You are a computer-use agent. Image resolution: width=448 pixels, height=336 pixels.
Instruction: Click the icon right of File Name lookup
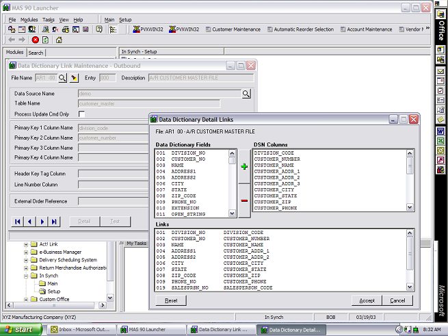pos(74,78)
